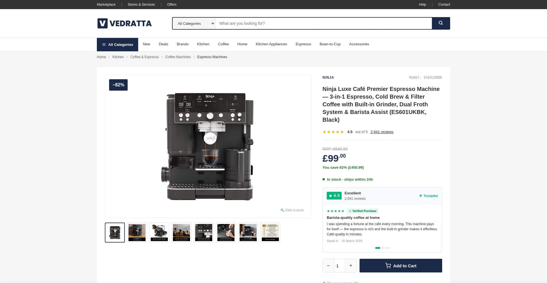Screen dimensions: 547x283
Task: Go to Home breadcrumb
Action: coord(101,57)
